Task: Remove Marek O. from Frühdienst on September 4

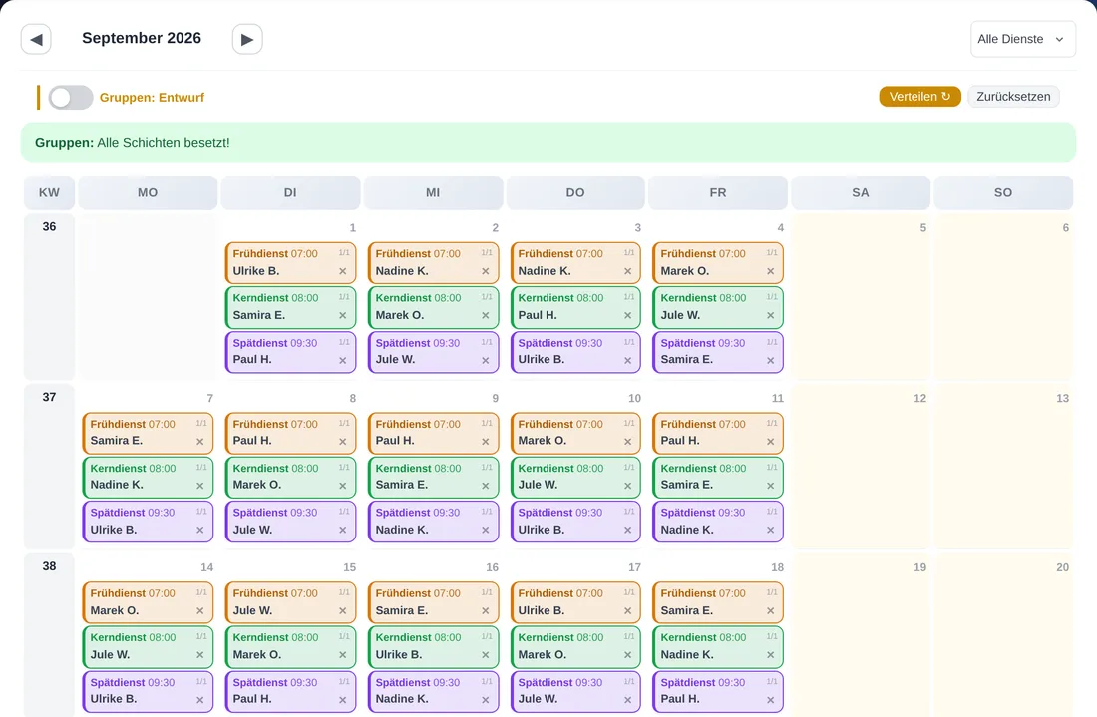Action: (x=770, y=271)
